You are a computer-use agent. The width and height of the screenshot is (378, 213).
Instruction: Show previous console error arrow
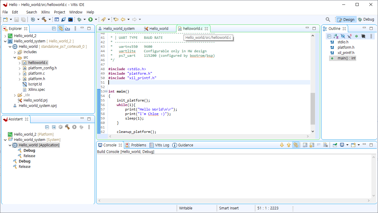point(289,145)
